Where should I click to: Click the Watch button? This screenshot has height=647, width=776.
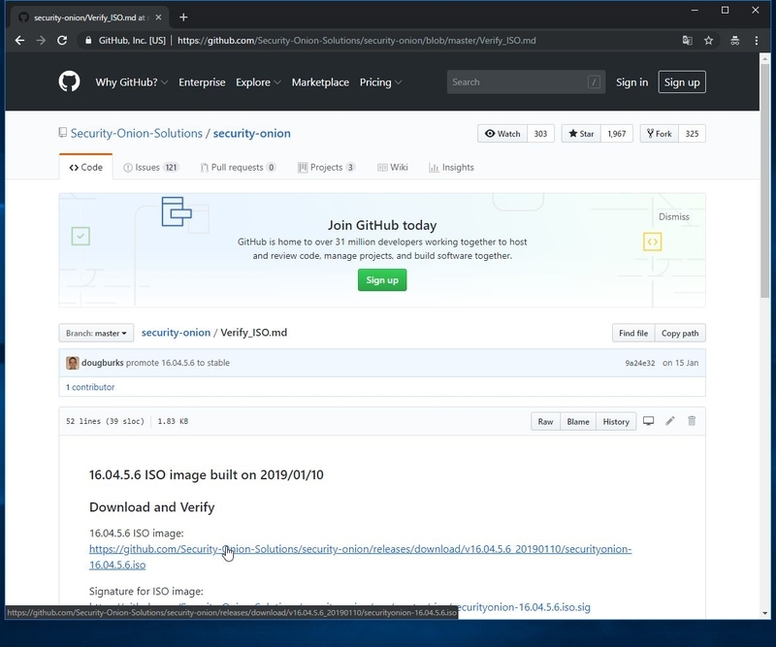[x=502, y=134]
